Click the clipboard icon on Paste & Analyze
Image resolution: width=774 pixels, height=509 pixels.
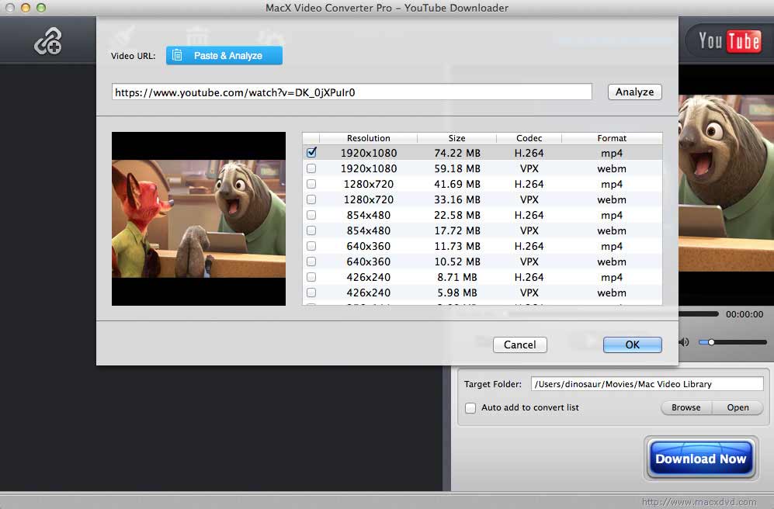point(177,56)
